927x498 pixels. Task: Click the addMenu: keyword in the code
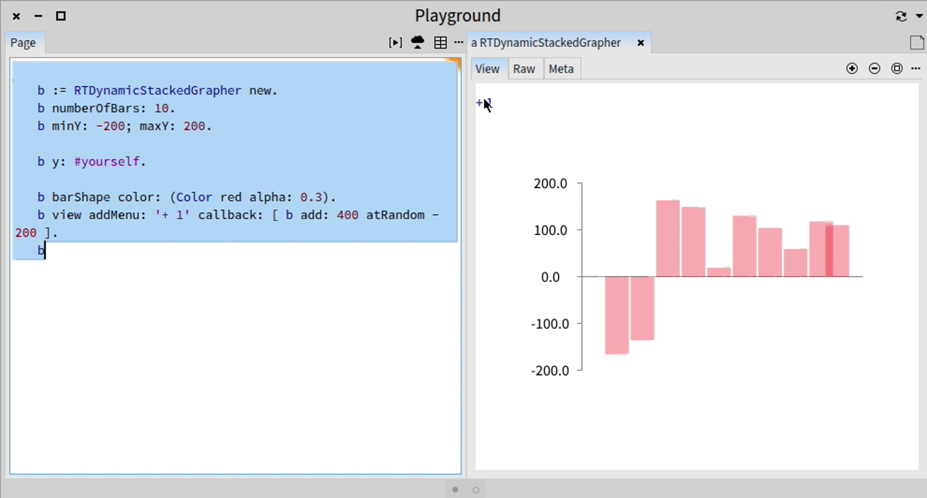point(117,215)
